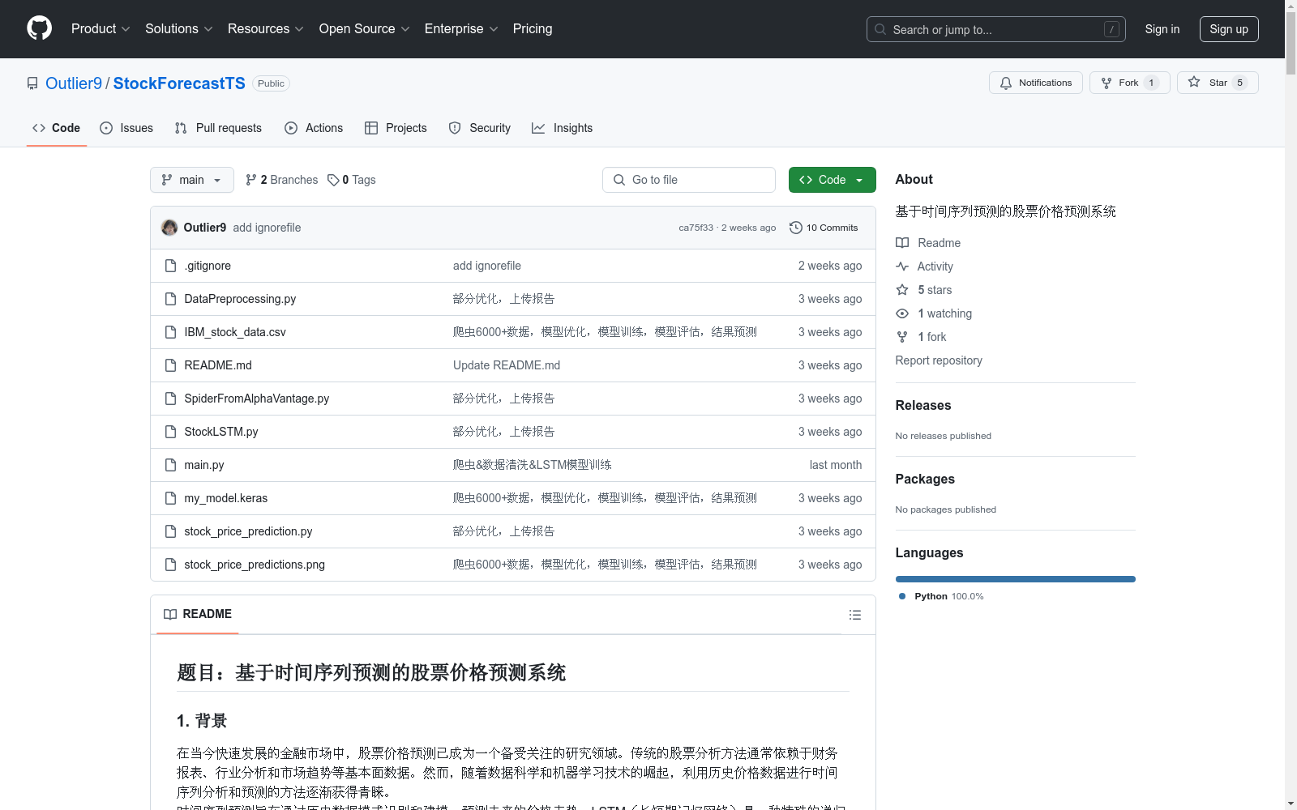Click the Sign up button

click(x=1229, y=29)
